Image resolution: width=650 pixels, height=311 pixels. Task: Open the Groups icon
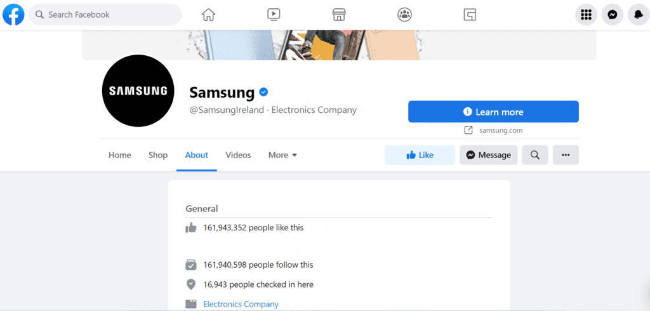pyautogui.click(x=404, y=15)
